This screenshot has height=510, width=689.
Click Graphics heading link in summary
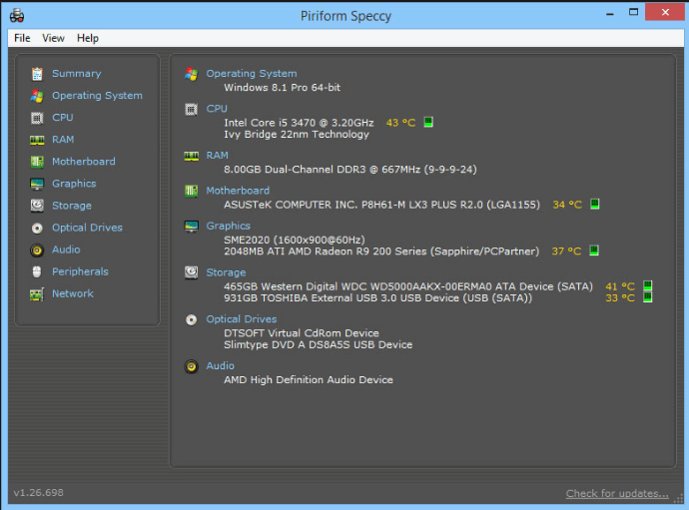point(228,226)
